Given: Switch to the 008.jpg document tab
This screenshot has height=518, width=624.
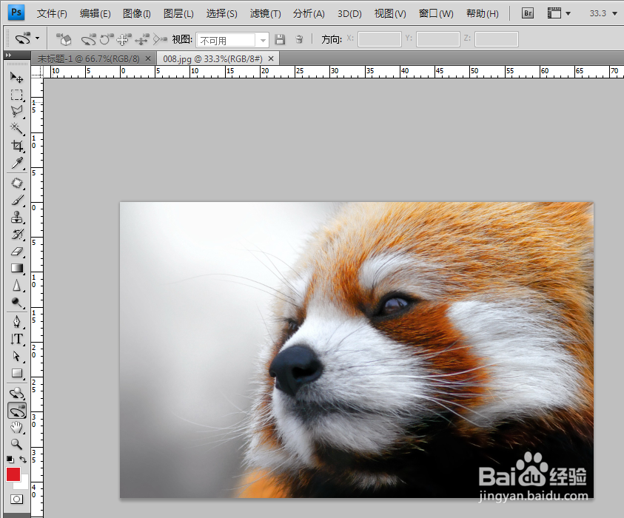Looking at the screenshot, I should click(213, 59).
